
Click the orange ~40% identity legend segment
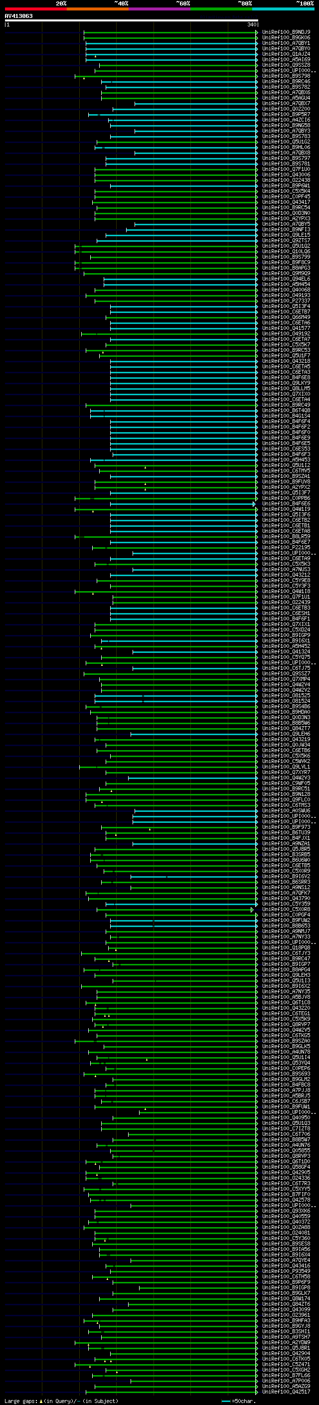tap(98, 9)
